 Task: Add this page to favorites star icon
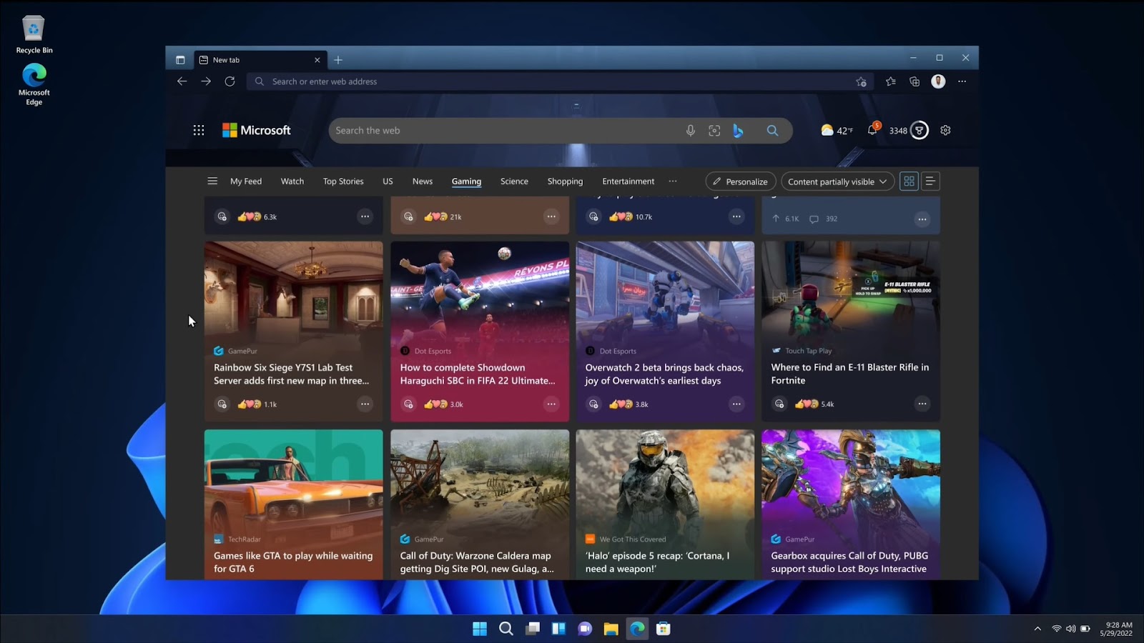pos(861,81)
